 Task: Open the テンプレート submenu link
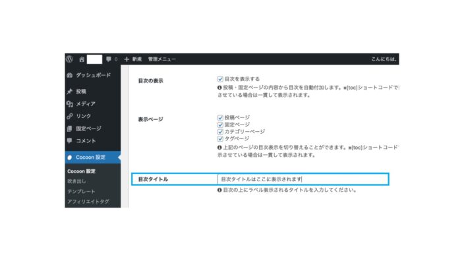81,191
